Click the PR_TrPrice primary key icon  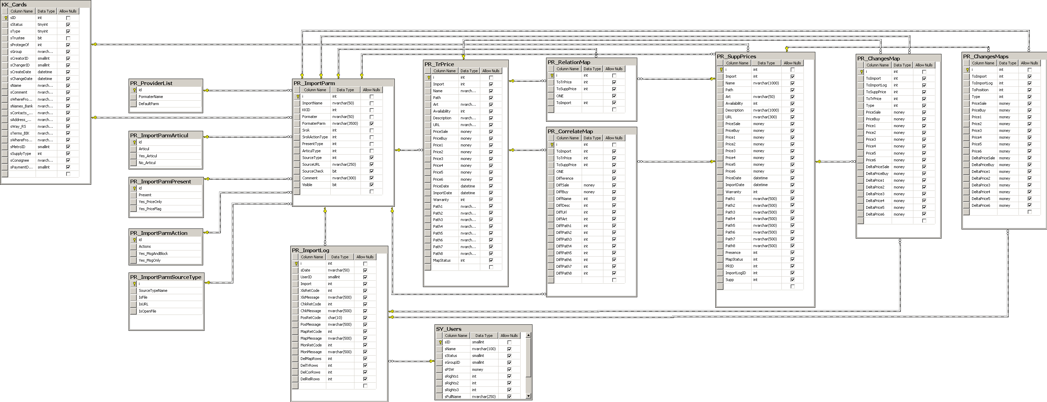click(x=428, y=78)
